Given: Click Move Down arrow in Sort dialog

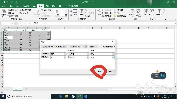Looking at the screenshot, I should (87, 47).
